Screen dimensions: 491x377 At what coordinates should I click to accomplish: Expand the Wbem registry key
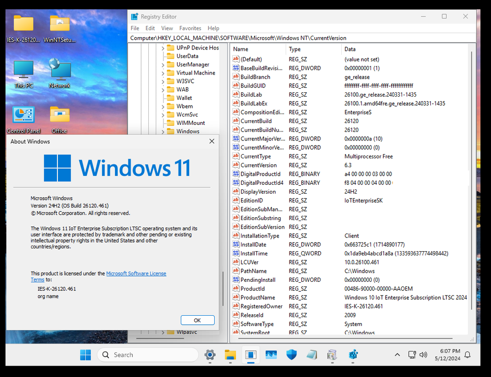click(x=163, y=107)
